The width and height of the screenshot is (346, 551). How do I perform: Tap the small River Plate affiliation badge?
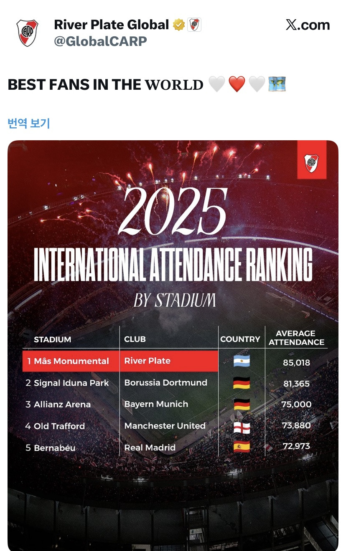point(194,25)
